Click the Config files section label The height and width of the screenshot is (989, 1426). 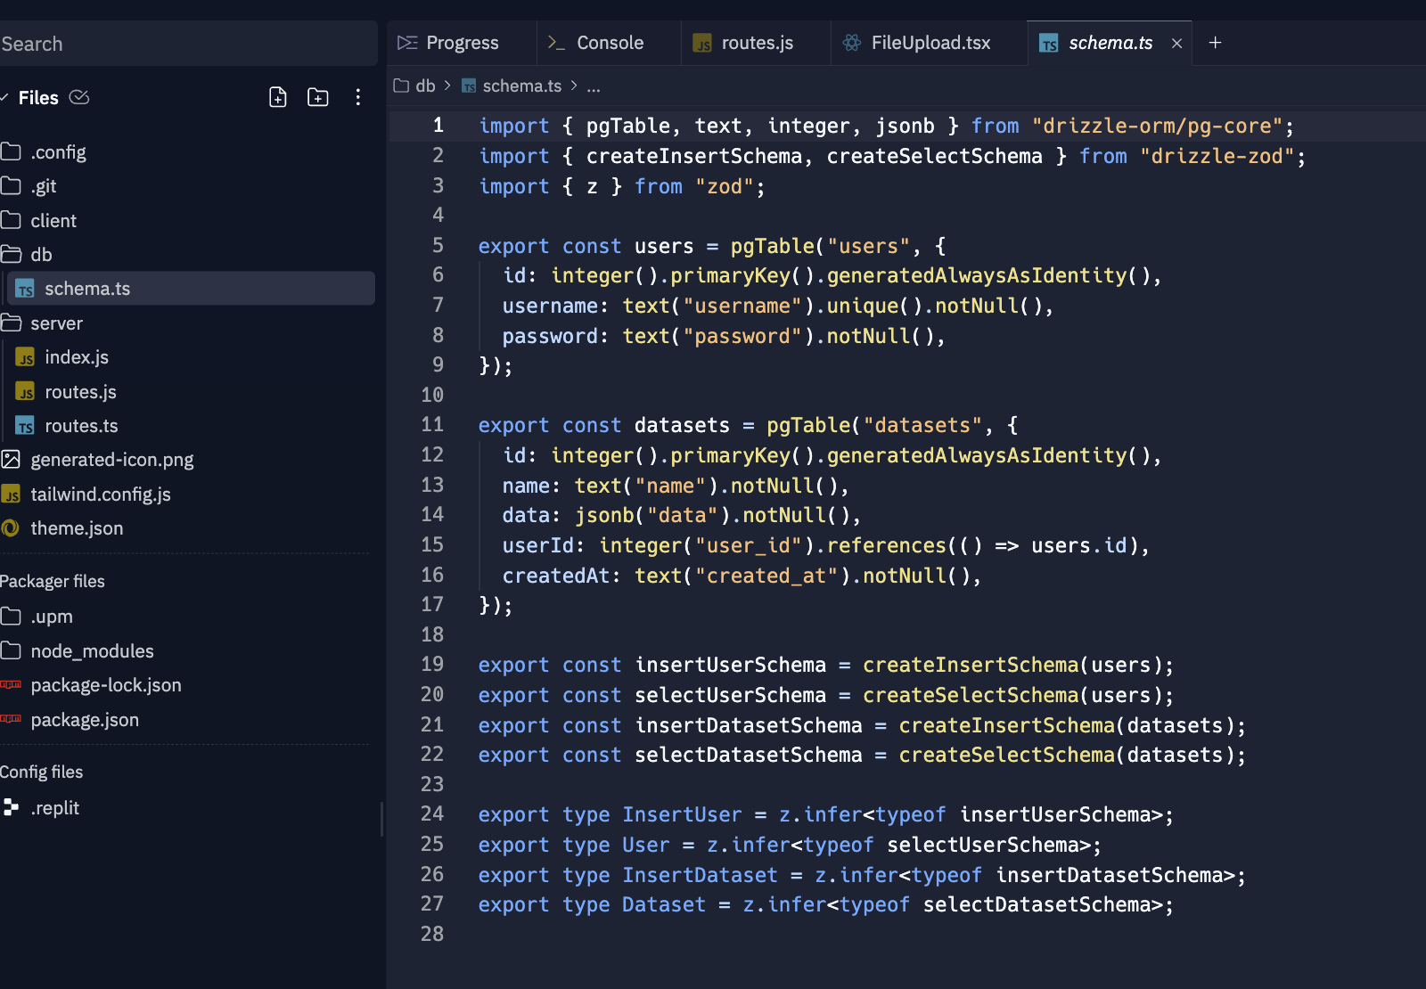[x=42, y=772]
